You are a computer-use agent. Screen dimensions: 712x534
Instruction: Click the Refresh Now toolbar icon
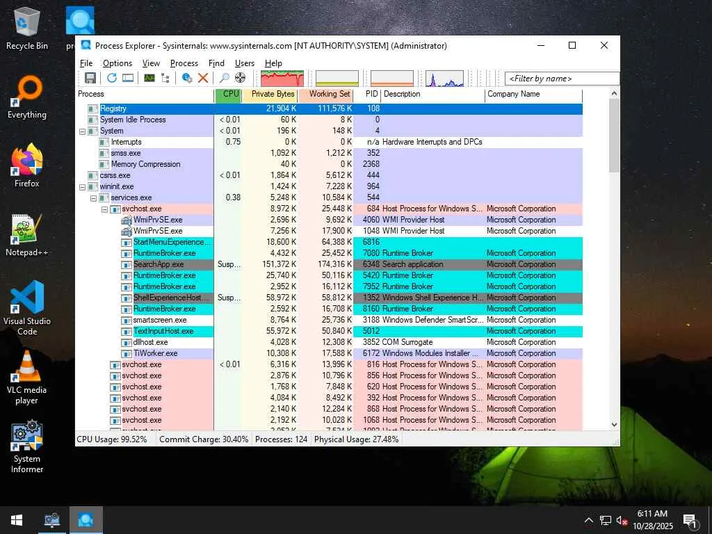pos(112,78)
